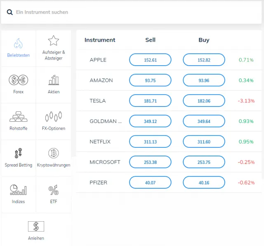Select the MICROSOFT instrument name

(105, 162)
